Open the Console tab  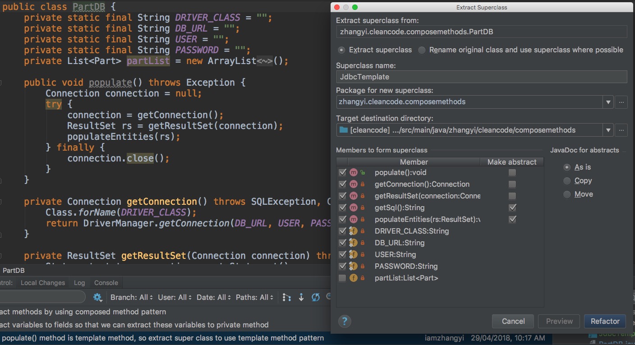click(x=106, y=283)
